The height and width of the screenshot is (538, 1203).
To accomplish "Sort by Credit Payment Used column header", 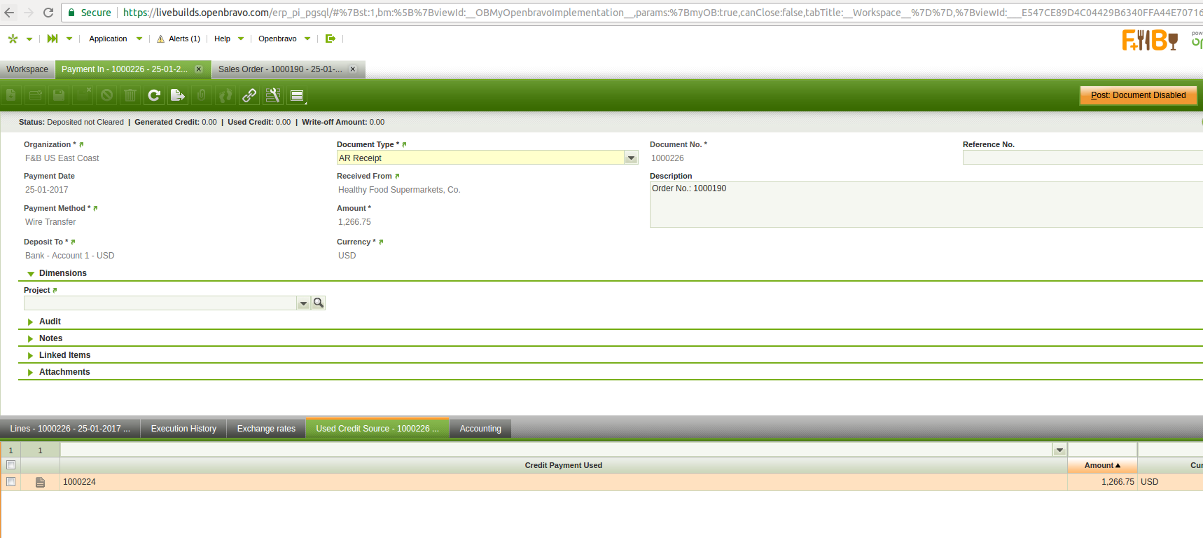I will [564, 465].
